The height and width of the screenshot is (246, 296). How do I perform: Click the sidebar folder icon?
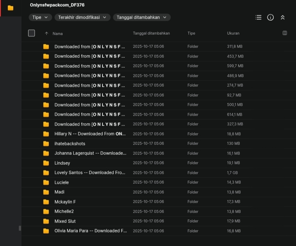click(x=10, y=8)
